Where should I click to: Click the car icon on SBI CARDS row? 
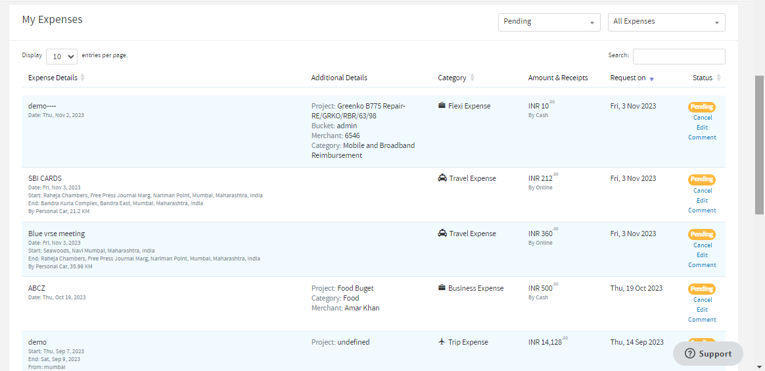(442, 178)
